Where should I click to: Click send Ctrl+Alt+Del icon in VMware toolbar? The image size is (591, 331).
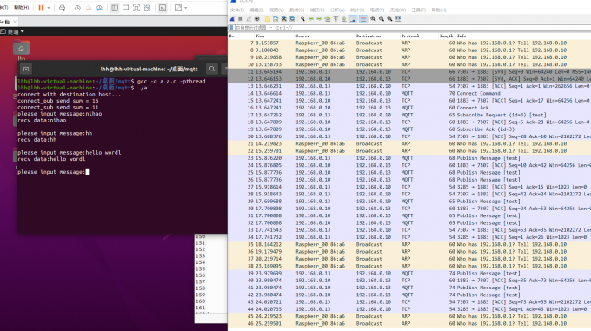coord(63,8)
